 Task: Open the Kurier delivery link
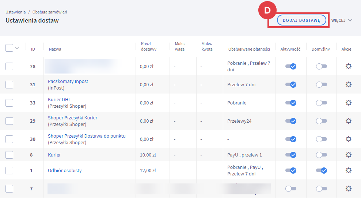pos(54,155)
